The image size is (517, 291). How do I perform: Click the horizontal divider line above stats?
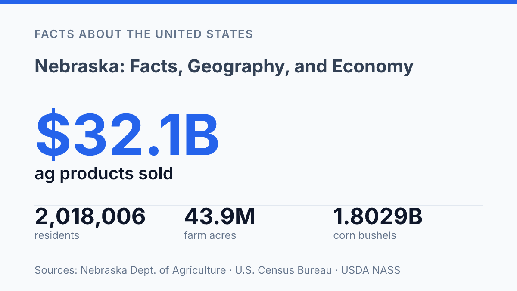tap(258, 205)
